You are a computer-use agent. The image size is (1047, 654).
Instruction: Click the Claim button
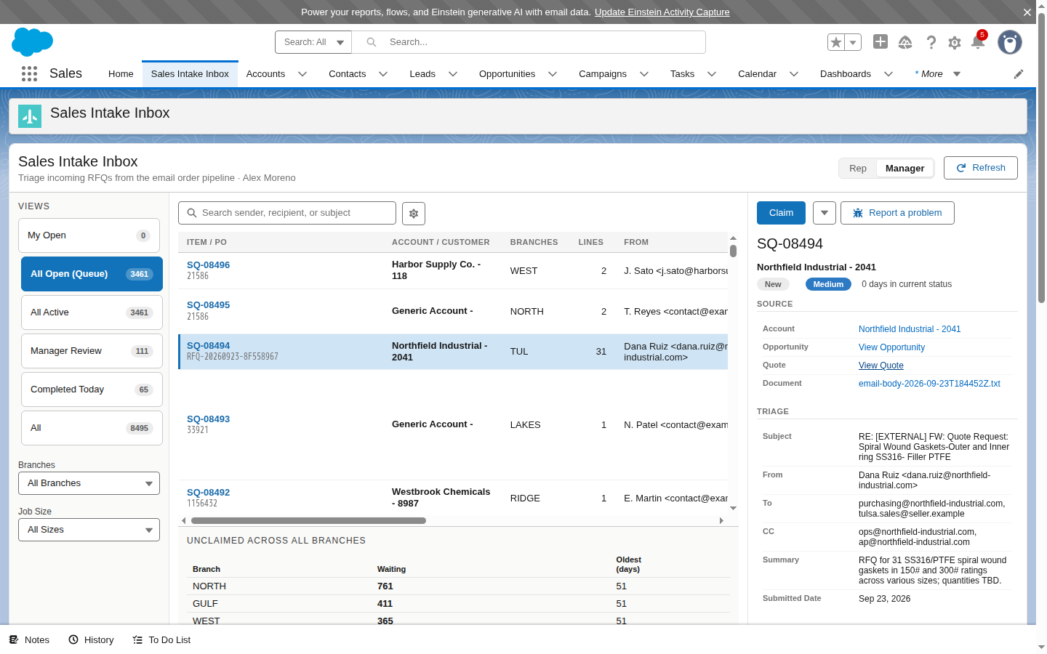click(x=781, y=213)
